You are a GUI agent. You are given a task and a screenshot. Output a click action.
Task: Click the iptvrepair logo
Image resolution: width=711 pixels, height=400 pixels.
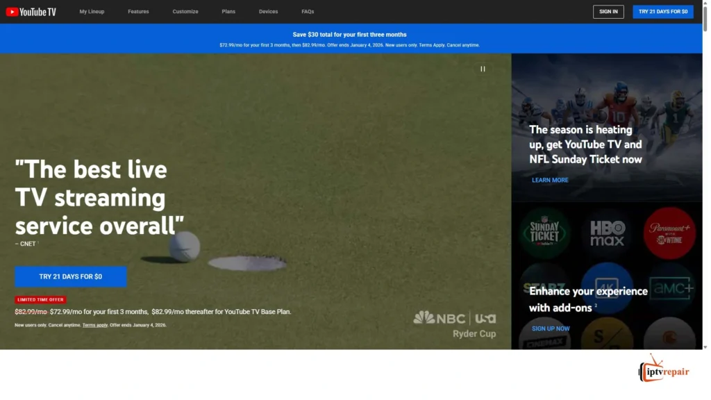664,372
